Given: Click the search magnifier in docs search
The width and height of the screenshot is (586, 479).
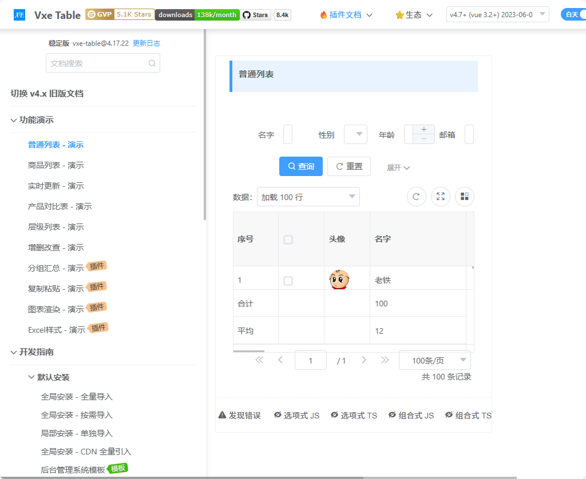Looking at the screenshot, I should coord(152,63).
